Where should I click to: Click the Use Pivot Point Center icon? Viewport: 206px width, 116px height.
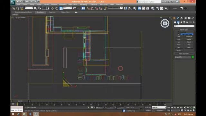[x=74, y=8]
